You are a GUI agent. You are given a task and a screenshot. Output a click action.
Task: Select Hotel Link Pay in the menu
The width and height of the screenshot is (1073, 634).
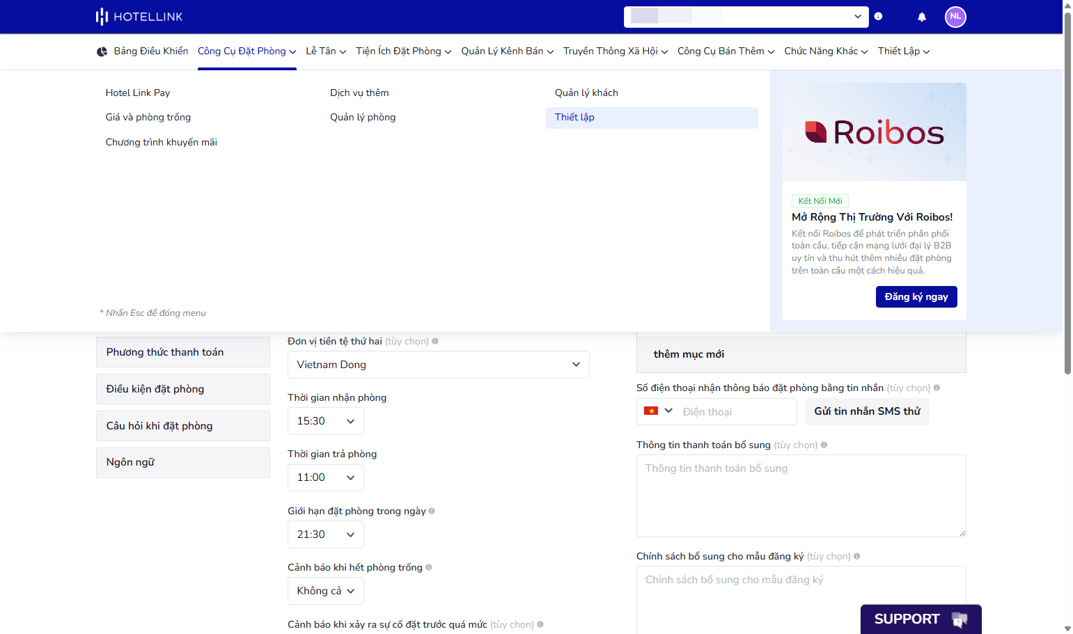click(x=138, y=93)
